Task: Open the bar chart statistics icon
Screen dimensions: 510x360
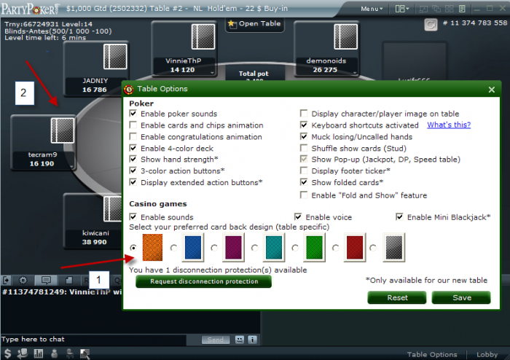Action: click(39, 353)
